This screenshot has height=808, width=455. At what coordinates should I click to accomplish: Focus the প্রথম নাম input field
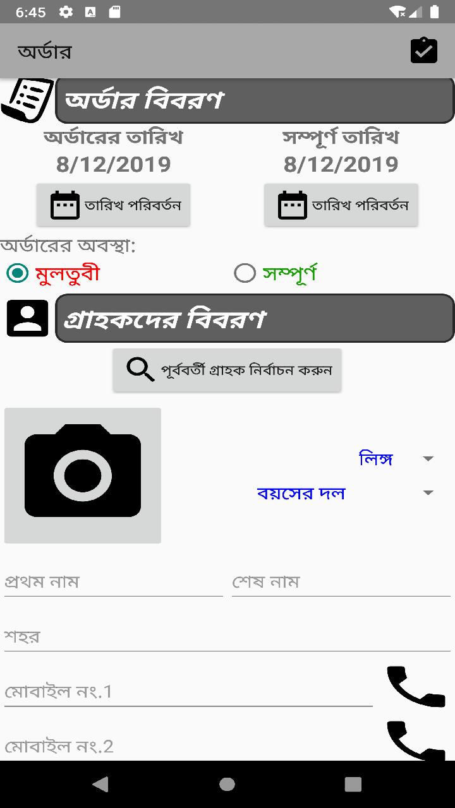114,581
